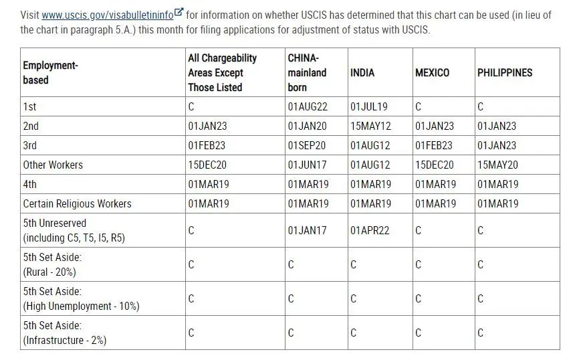Image resolution: width=575 pixels, height=354 pixels.
Task: Click the INDIA column header
Action: tap(362, 72)
